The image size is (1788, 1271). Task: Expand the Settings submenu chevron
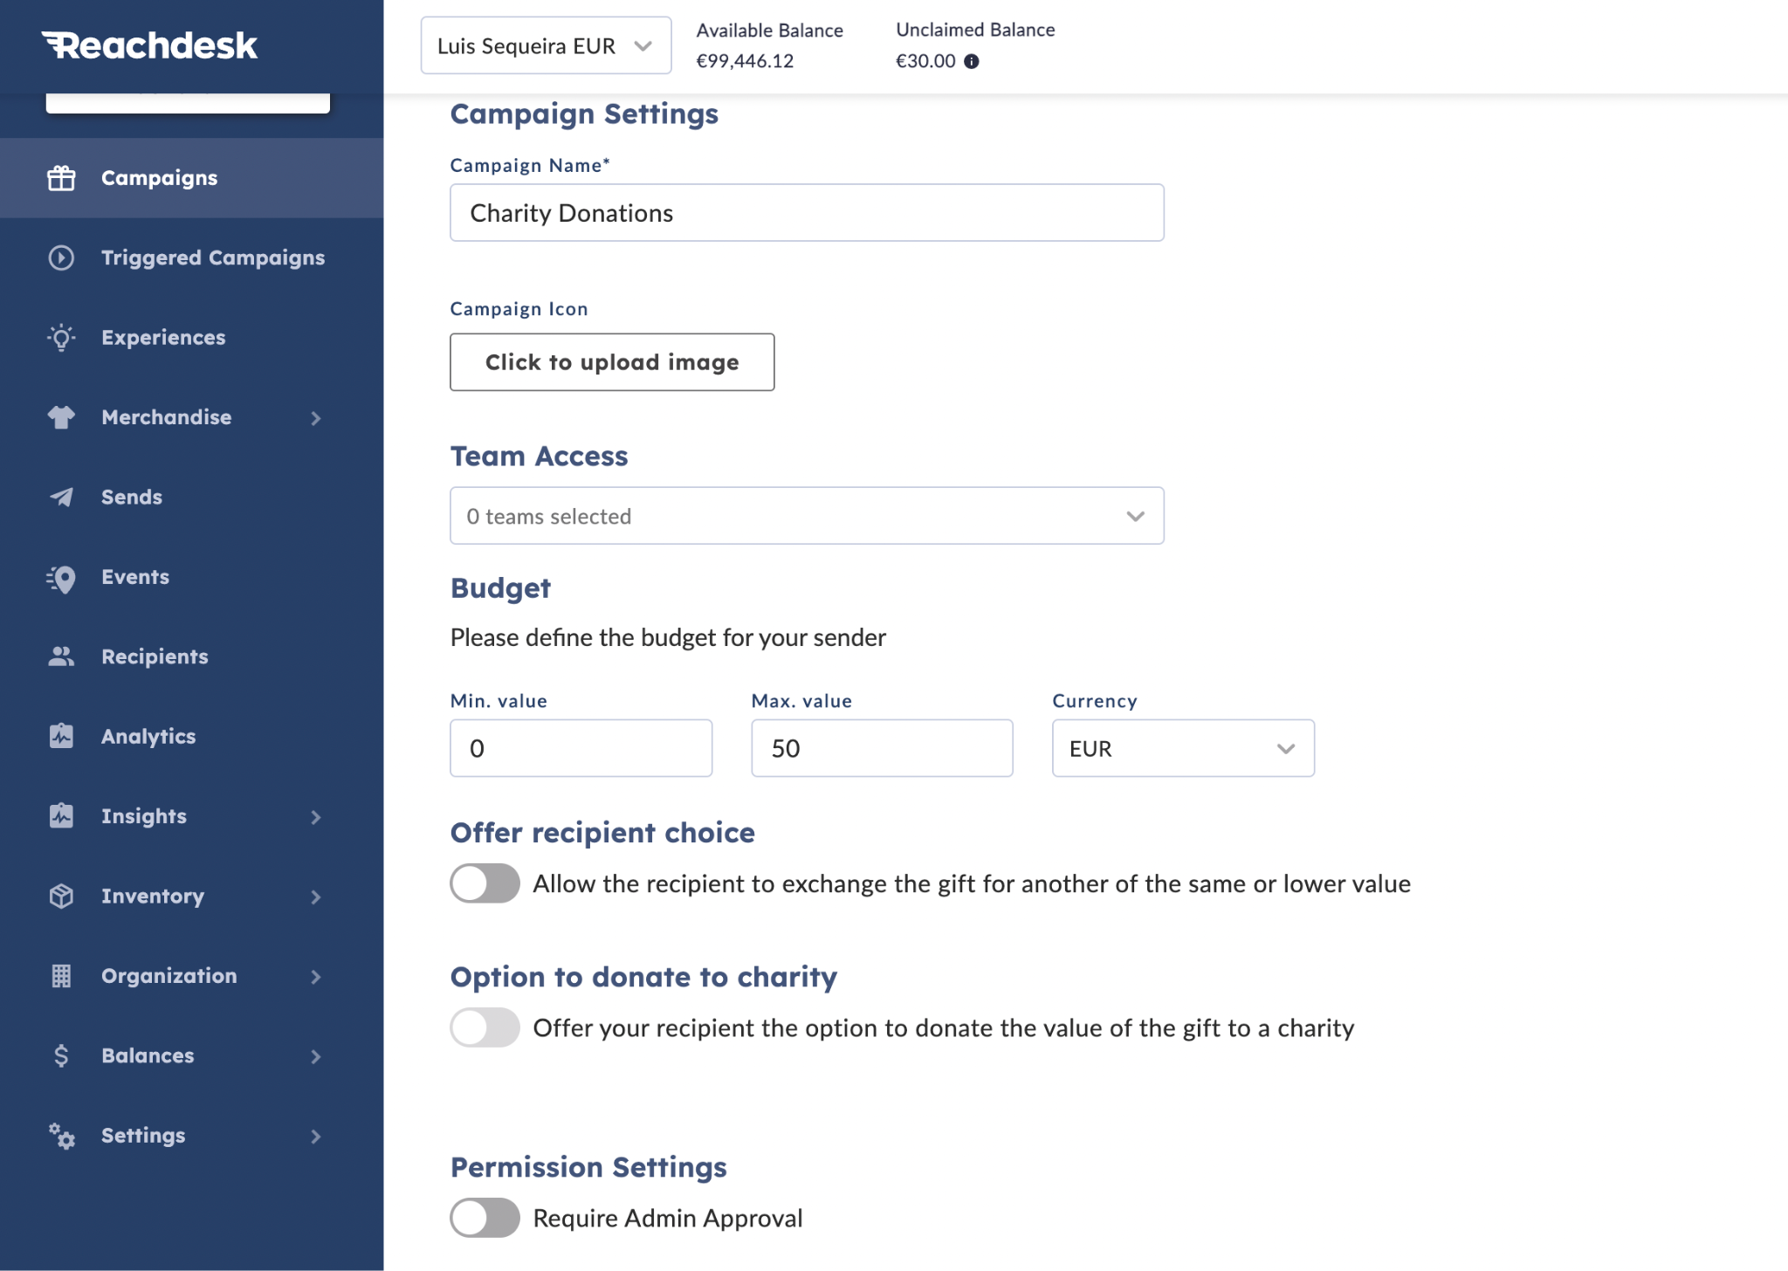[x=316, y=1137]
